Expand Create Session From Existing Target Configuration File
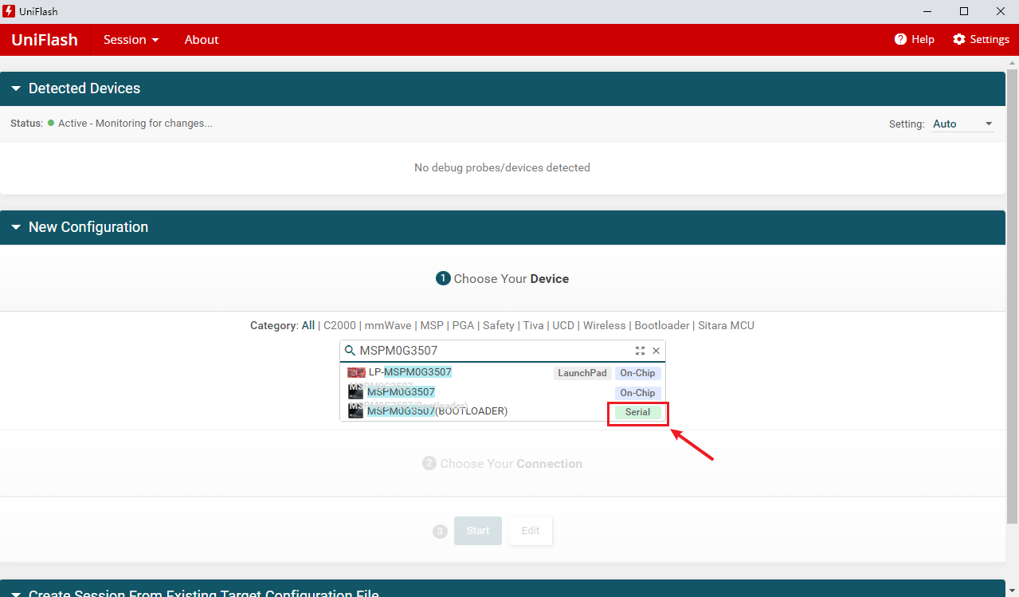1019x597 pixels. (x=15, y=594)
